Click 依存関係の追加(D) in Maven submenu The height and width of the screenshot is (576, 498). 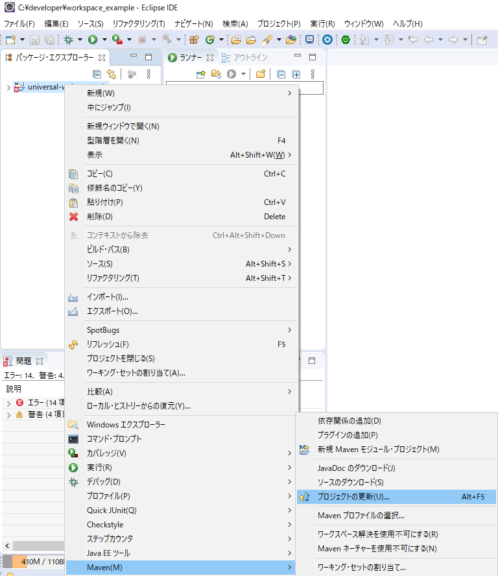[x=397, y=421]
